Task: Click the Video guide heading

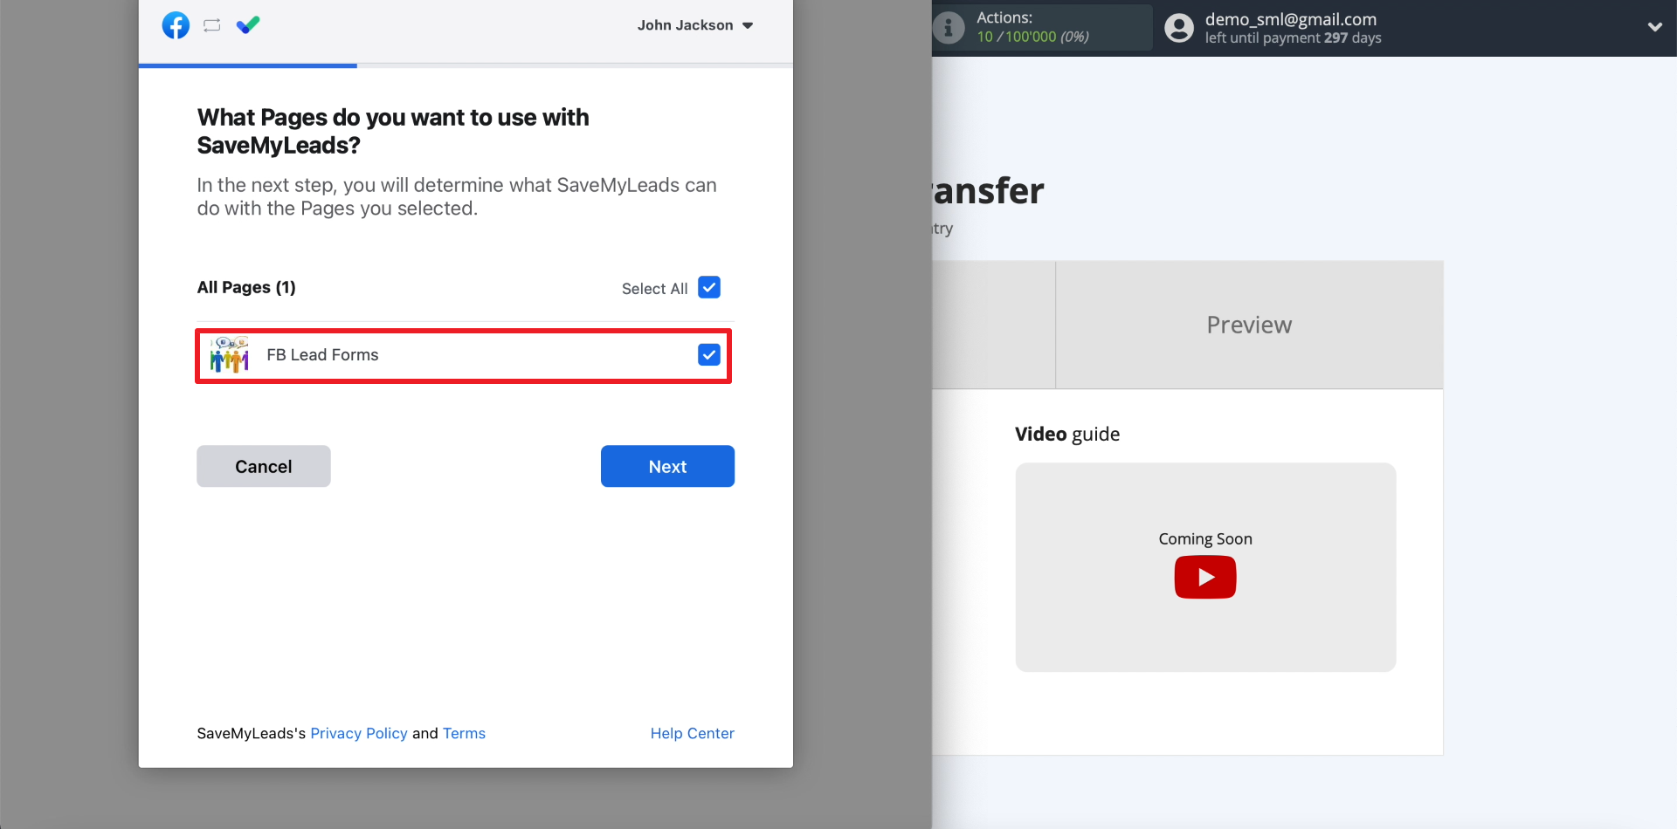Action: 1067,434
